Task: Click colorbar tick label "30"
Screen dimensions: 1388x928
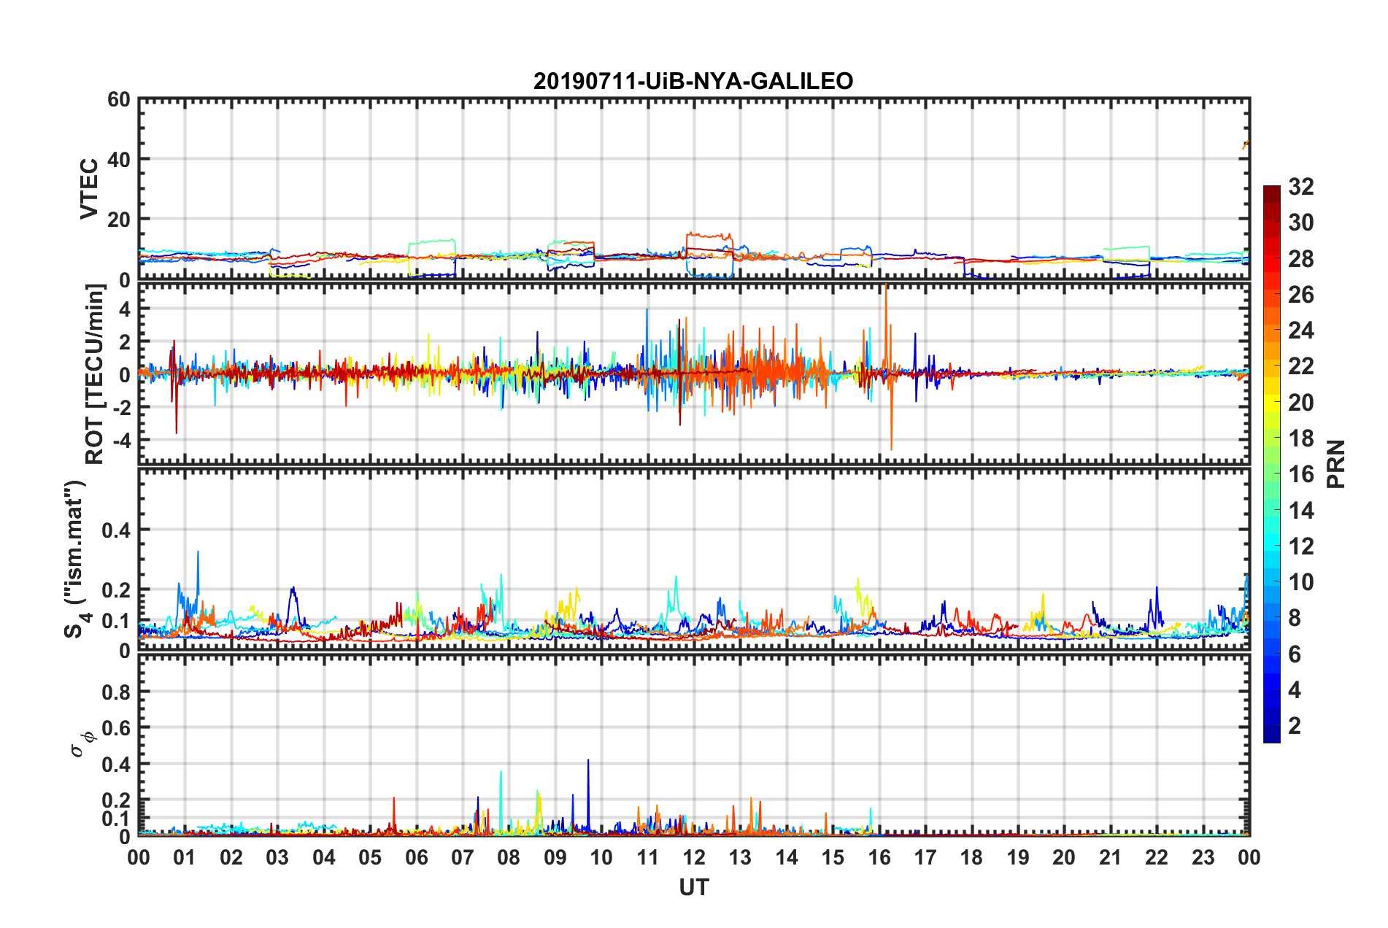Action: [1301, 223]
